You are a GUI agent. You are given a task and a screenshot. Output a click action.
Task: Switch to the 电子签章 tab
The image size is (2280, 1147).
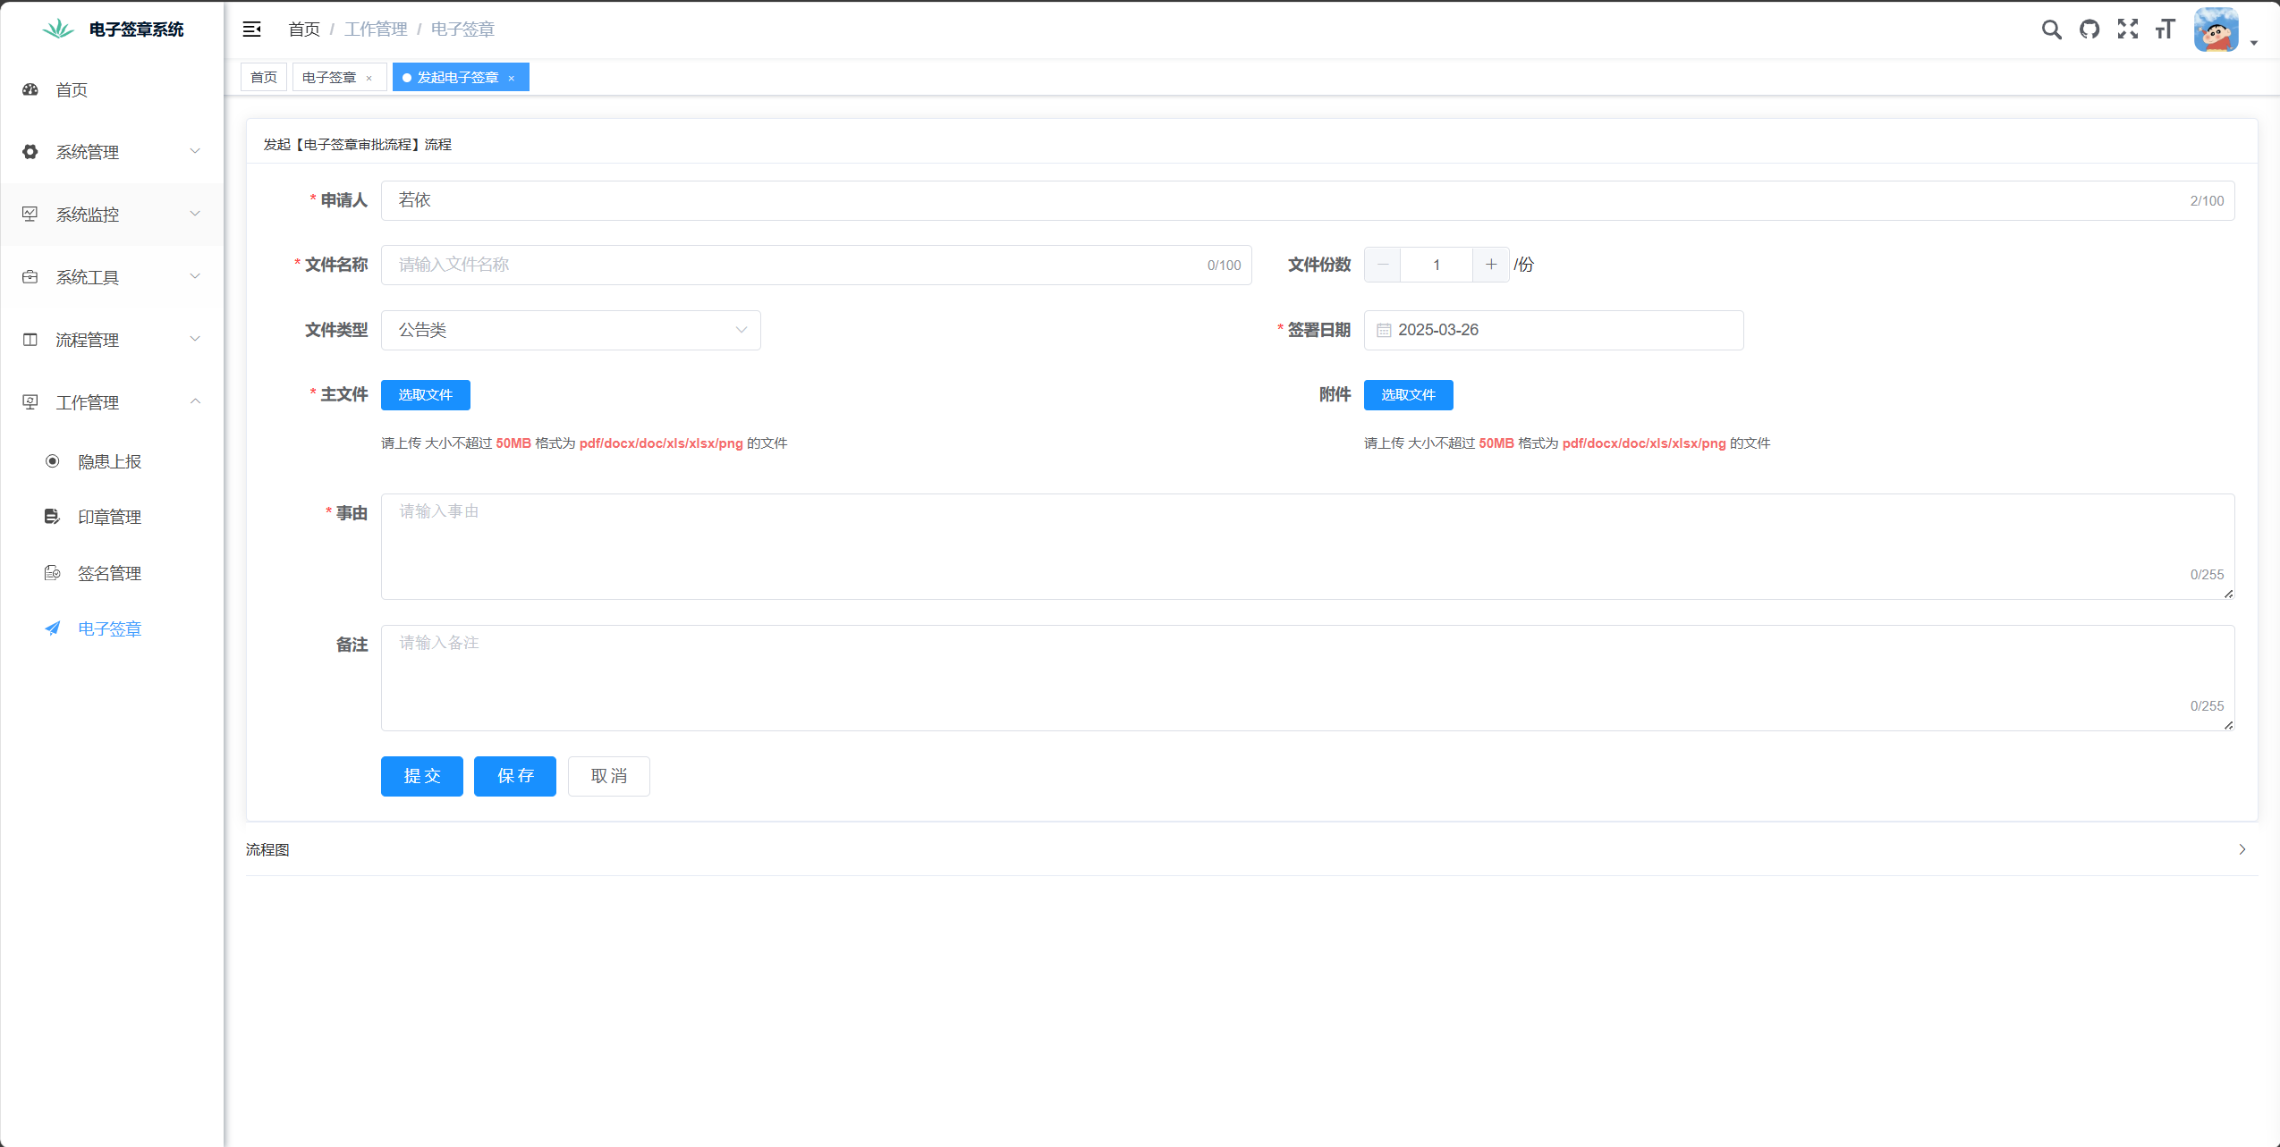[331, 77]
